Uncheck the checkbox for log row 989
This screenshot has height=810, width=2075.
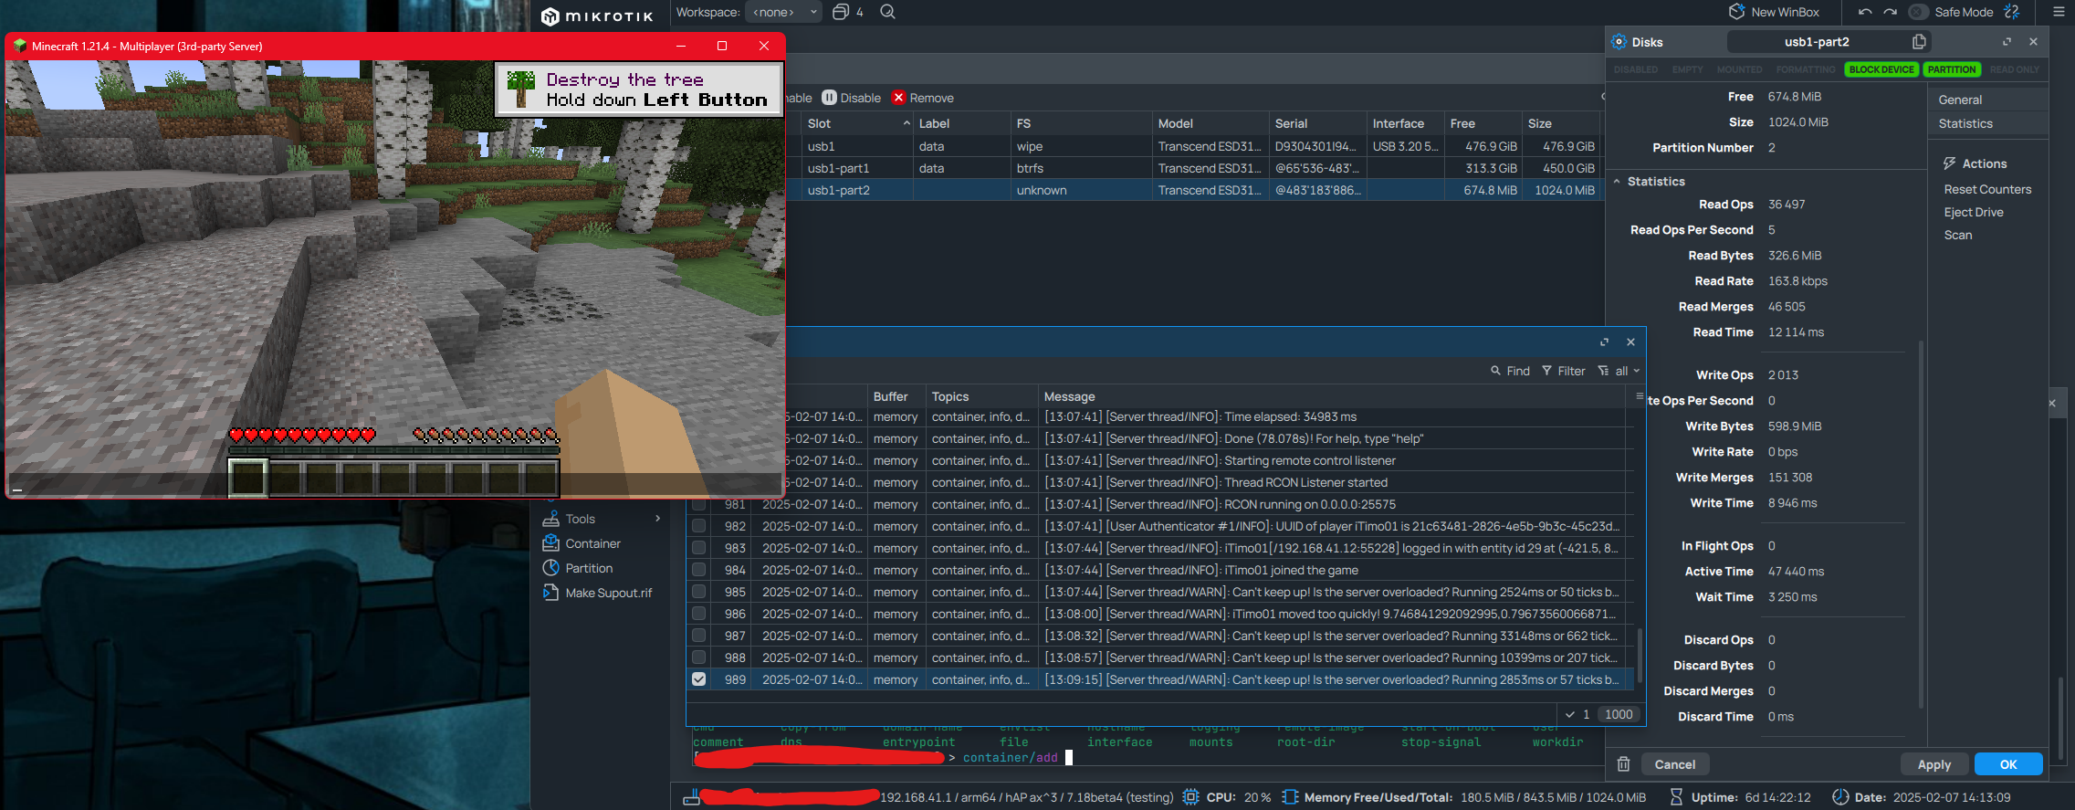click(699, 679)
